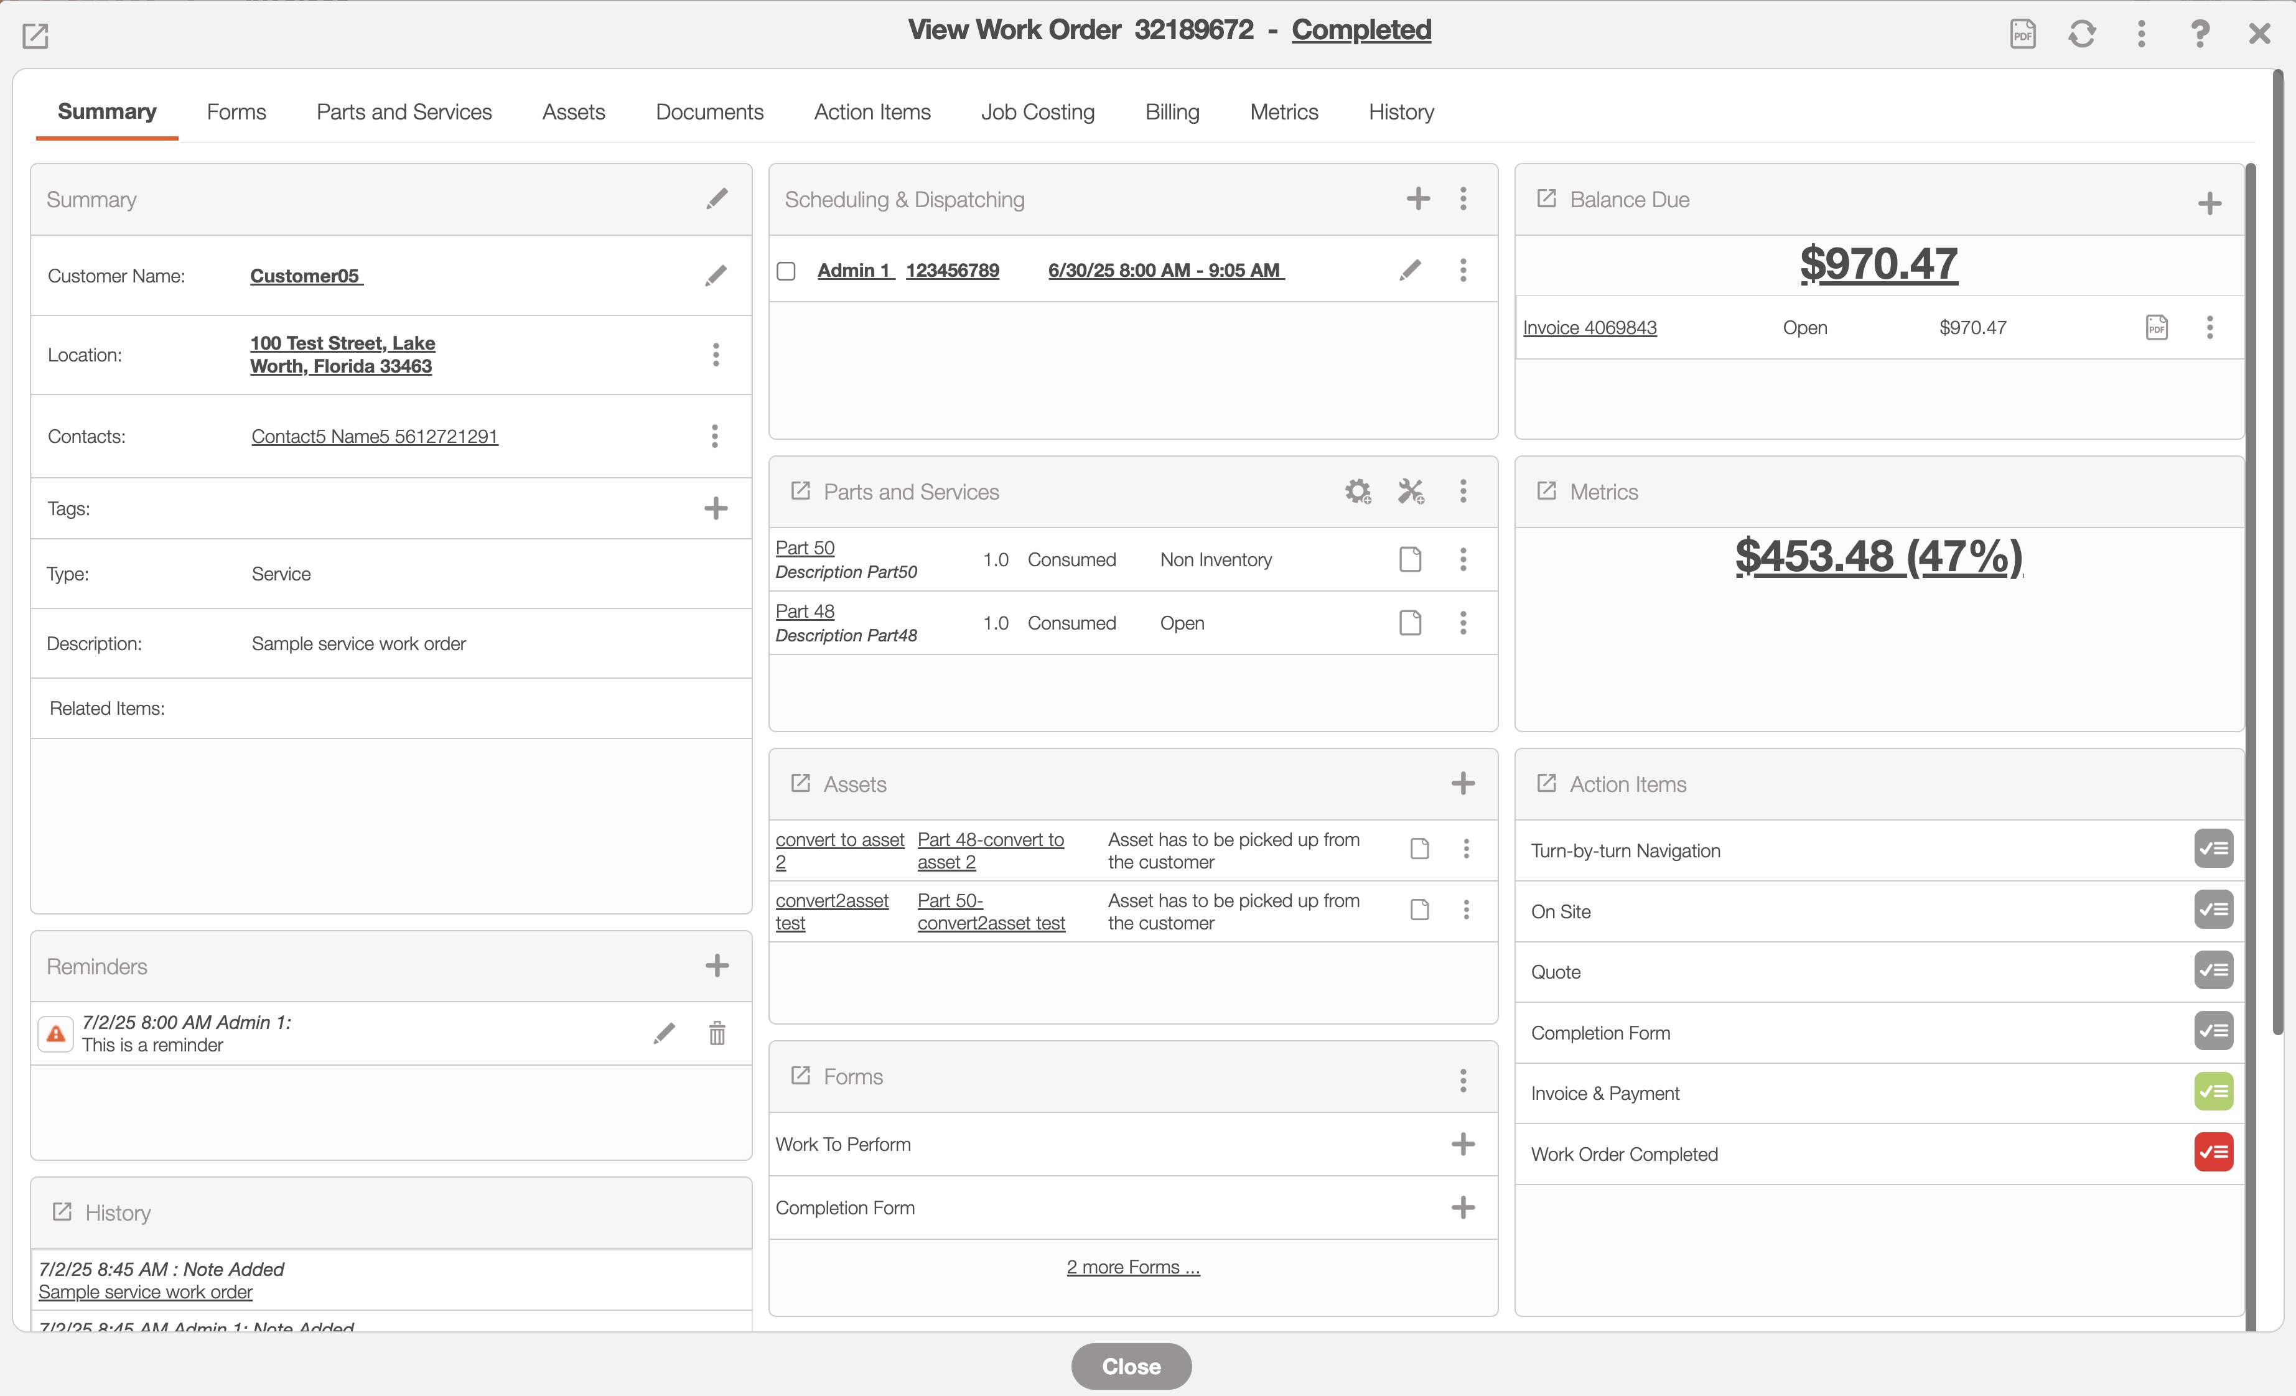The height and width of the screenshot is (1396, 2296).
Task: Click the Close button
Action: (x=1131, y=1366)
